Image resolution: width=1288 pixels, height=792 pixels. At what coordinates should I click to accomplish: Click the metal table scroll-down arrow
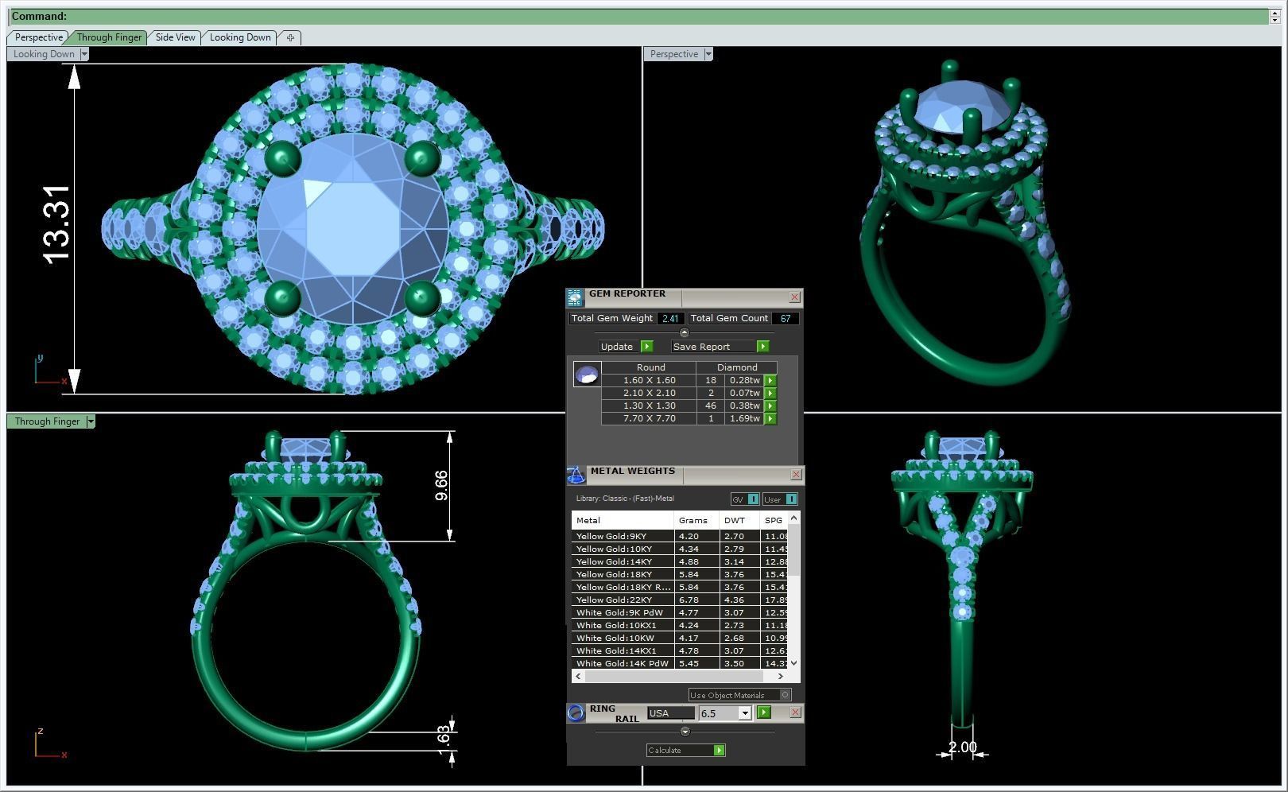coord(793,662)
